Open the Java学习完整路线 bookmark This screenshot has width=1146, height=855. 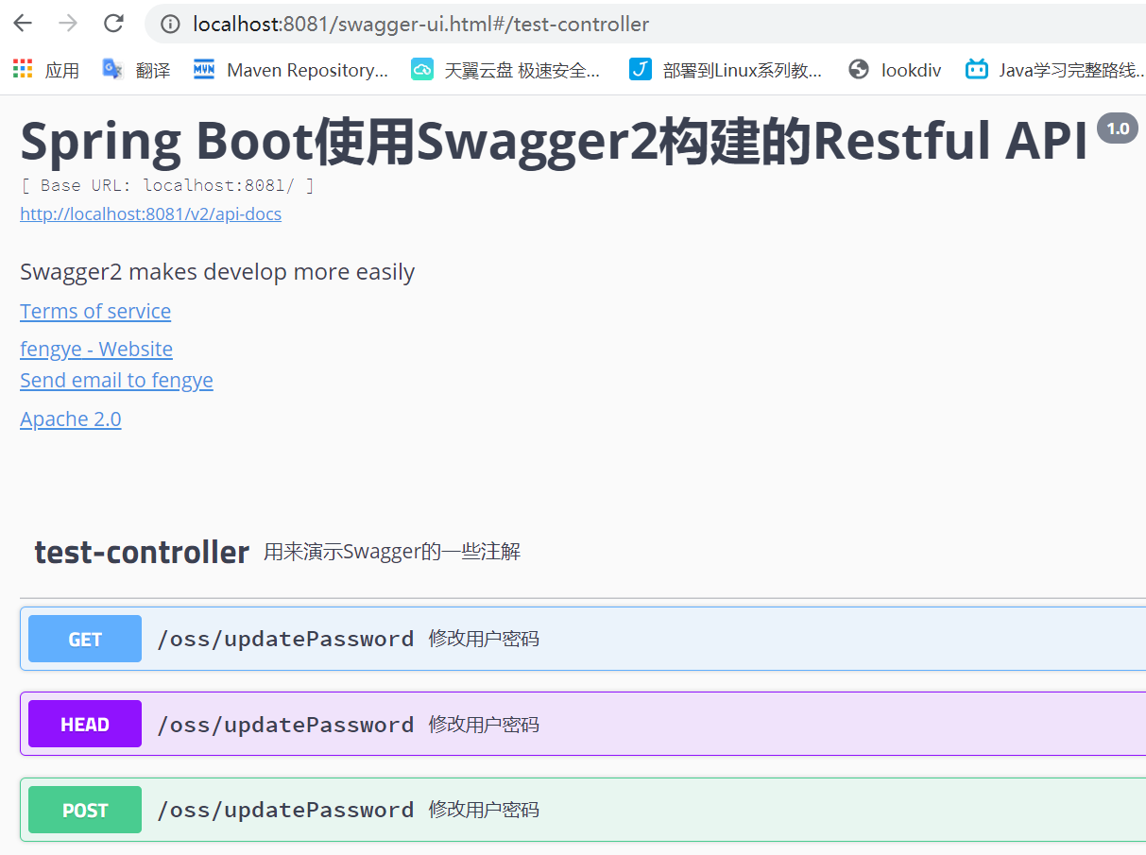click(x=1055, y=69)
